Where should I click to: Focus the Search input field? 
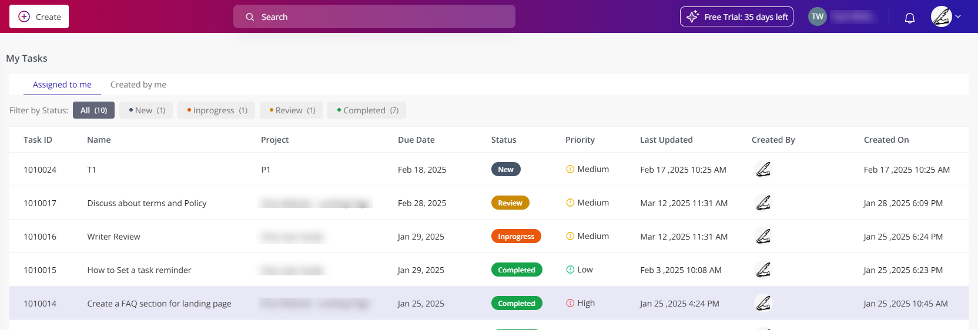click(374, 16)
